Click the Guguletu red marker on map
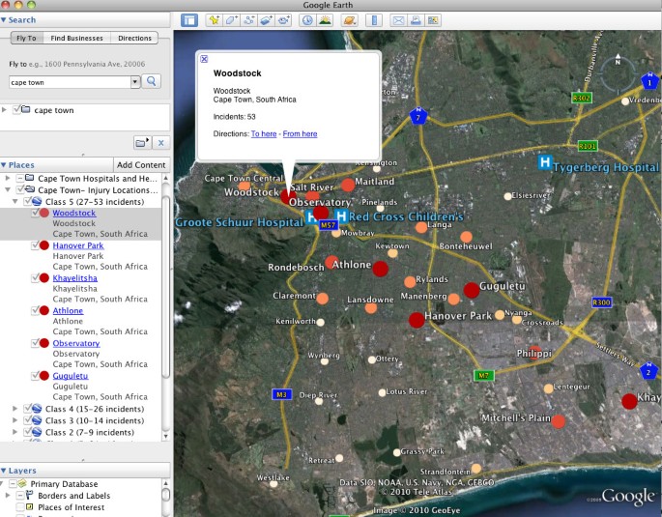The image size is (662, 517). point(472,290)
